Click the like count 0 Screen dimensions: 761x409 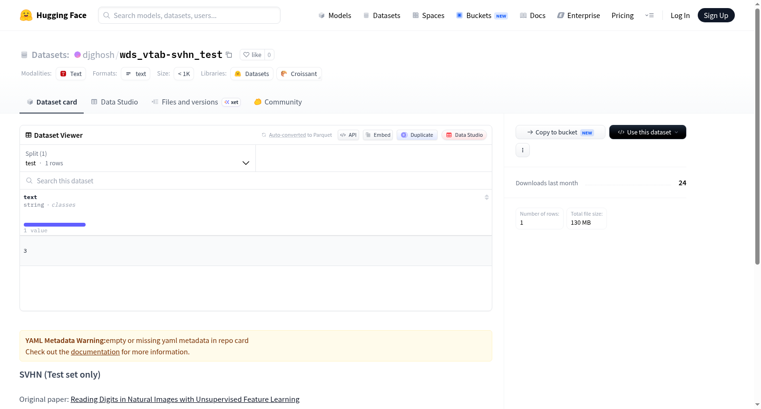pos(269,55)
